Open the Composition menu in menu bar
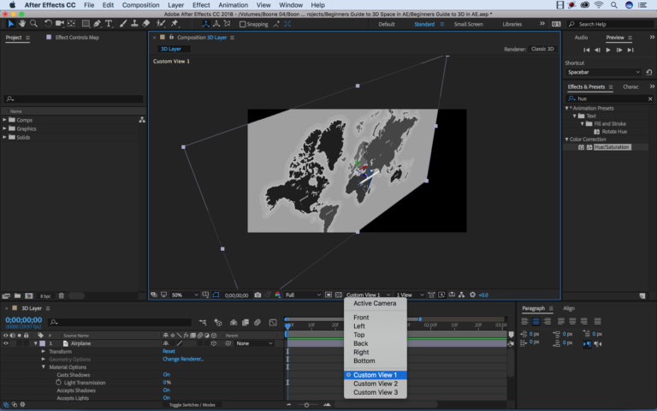 (141, 5)
